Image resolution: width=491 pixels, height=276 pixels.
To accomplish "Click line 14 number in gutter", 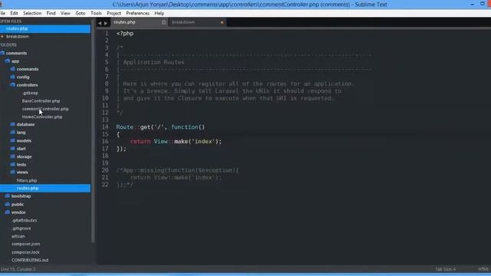I will click(x=105, y=127).
